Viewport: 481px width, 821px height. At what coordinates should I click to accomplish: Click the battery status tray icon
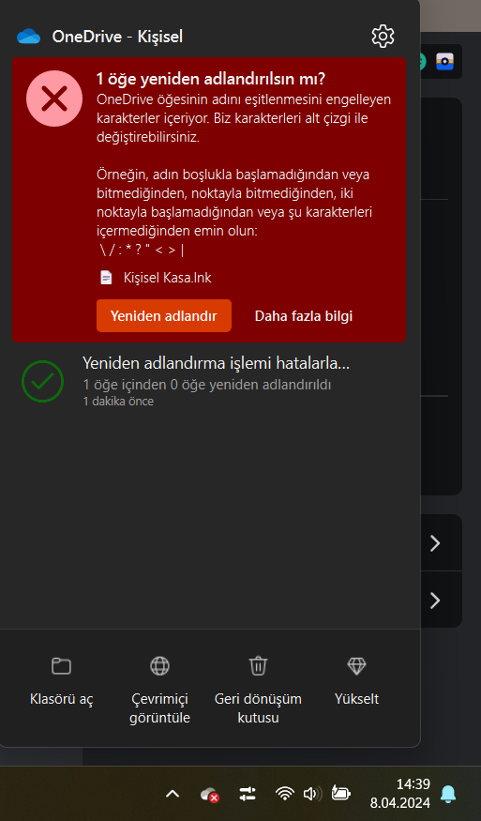[x=340, y=794]
